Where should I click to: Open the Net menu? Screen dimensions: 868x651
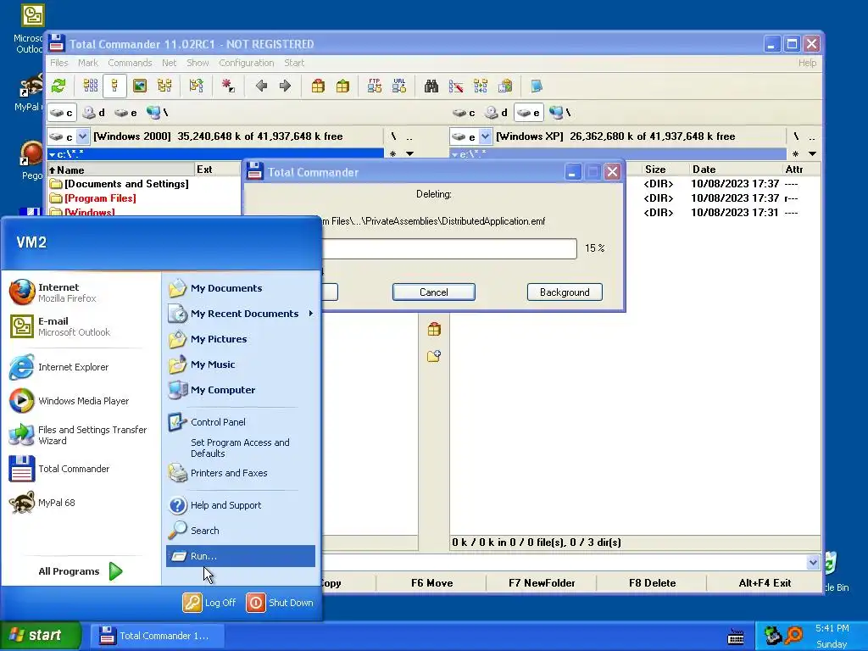point(169,63)
